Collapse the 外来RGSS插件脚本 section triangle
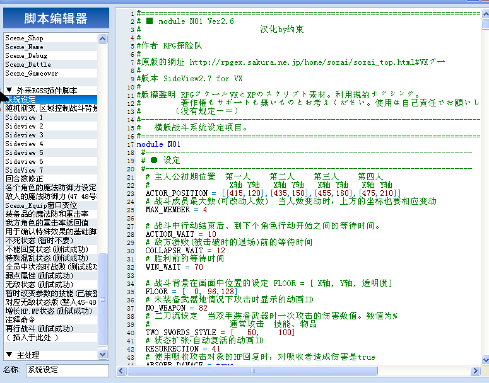The height and width of the screenshot is (383, 489). pos(9,90)
